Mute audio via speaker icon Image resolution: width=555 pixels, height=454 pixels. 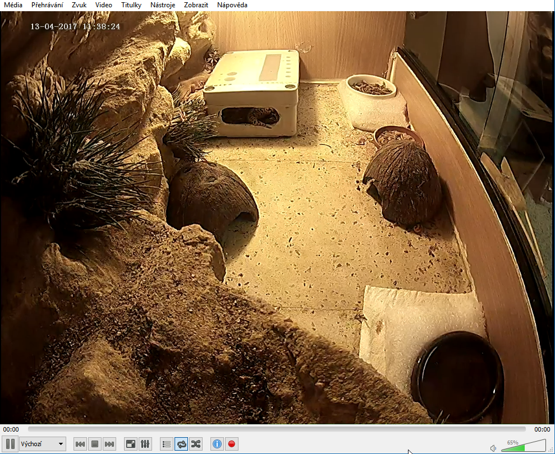tap(493, 448)
